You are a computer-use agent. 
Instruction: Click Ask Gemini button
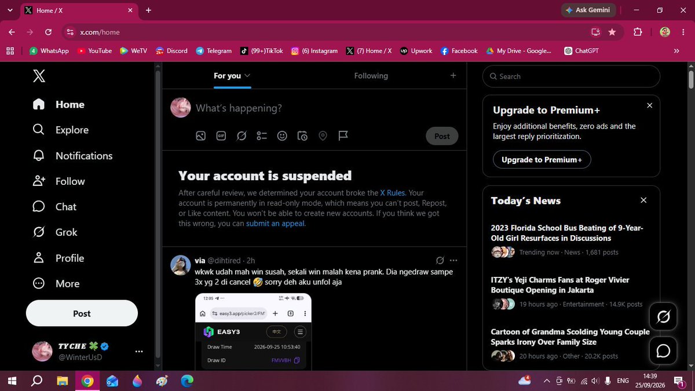coord(588,10)
